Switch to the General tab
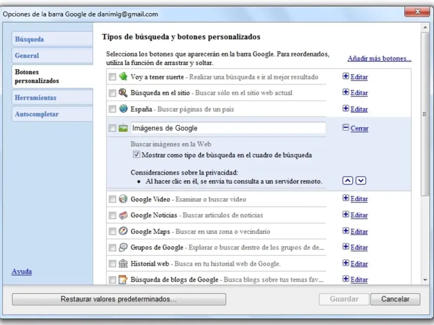Screen dimensions: 434x325 point(52,56)
